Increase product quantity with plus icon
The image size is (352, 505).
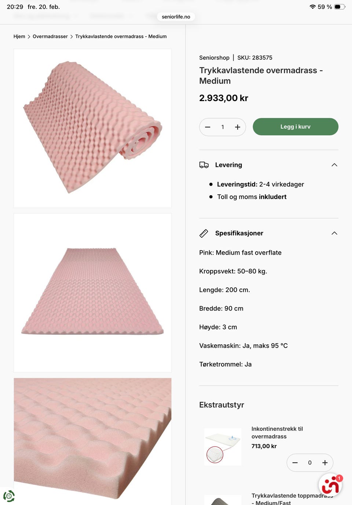[x=238, y=127]
